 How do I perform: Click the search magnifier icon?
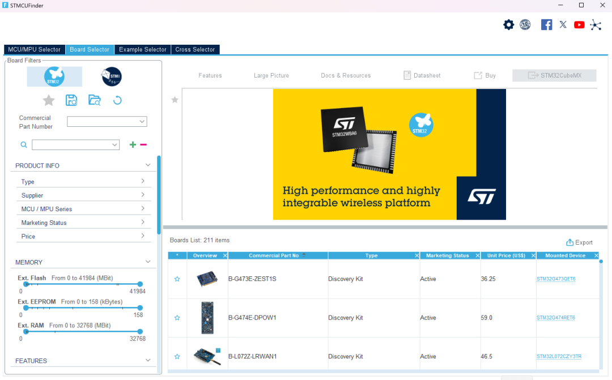[24, 145]
